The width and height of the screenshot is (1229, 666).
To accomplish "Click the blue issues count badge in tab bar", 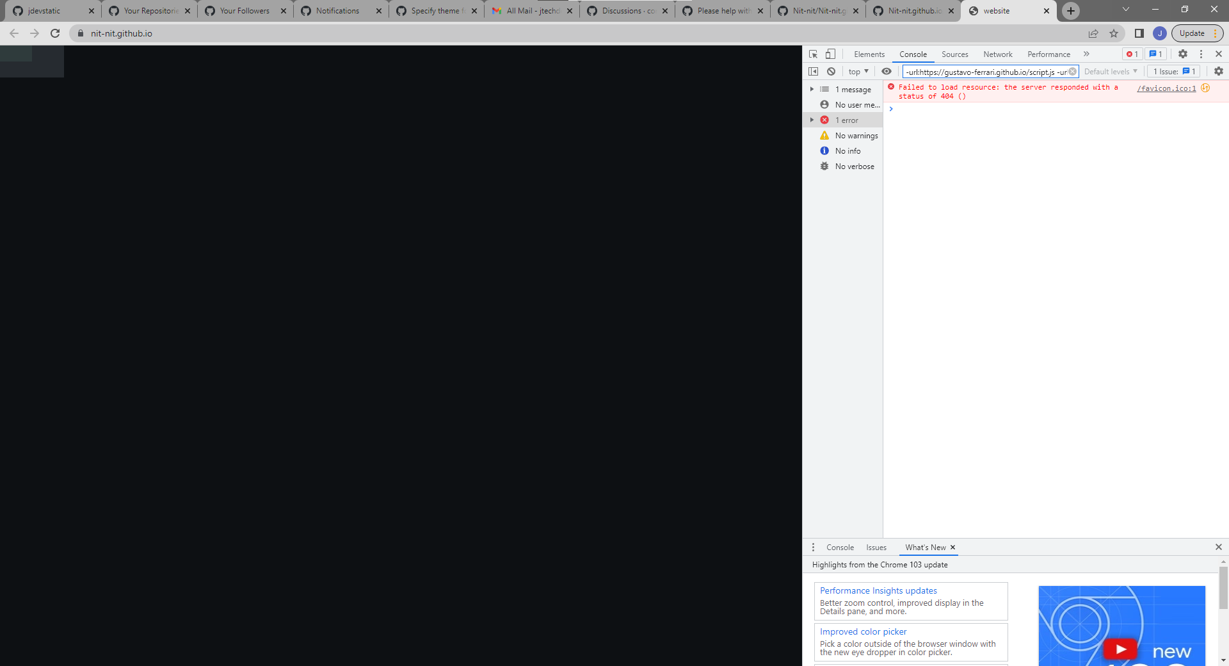I will (x=1155, y=54).
